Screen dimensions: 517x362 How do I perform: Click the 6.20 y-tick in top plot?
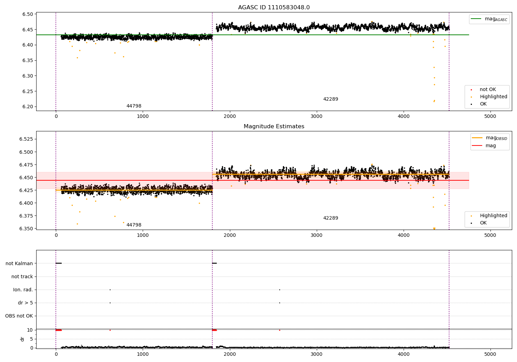pyautogui.click(x=28, y=107)
